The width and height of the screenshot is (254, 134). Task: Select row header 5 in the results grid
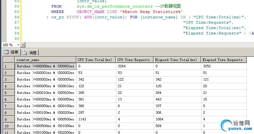[9, 93]
